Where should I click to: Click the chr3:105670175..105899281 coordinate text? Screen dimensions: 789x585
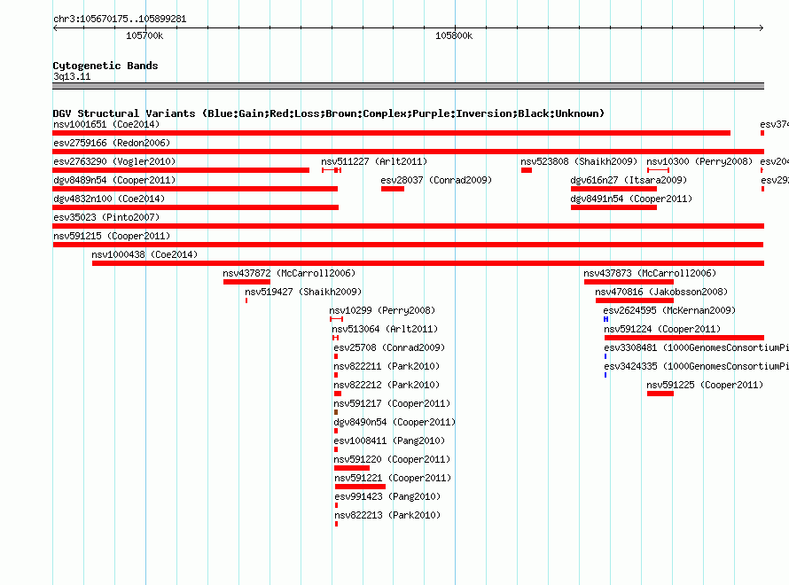pos(120,19)
